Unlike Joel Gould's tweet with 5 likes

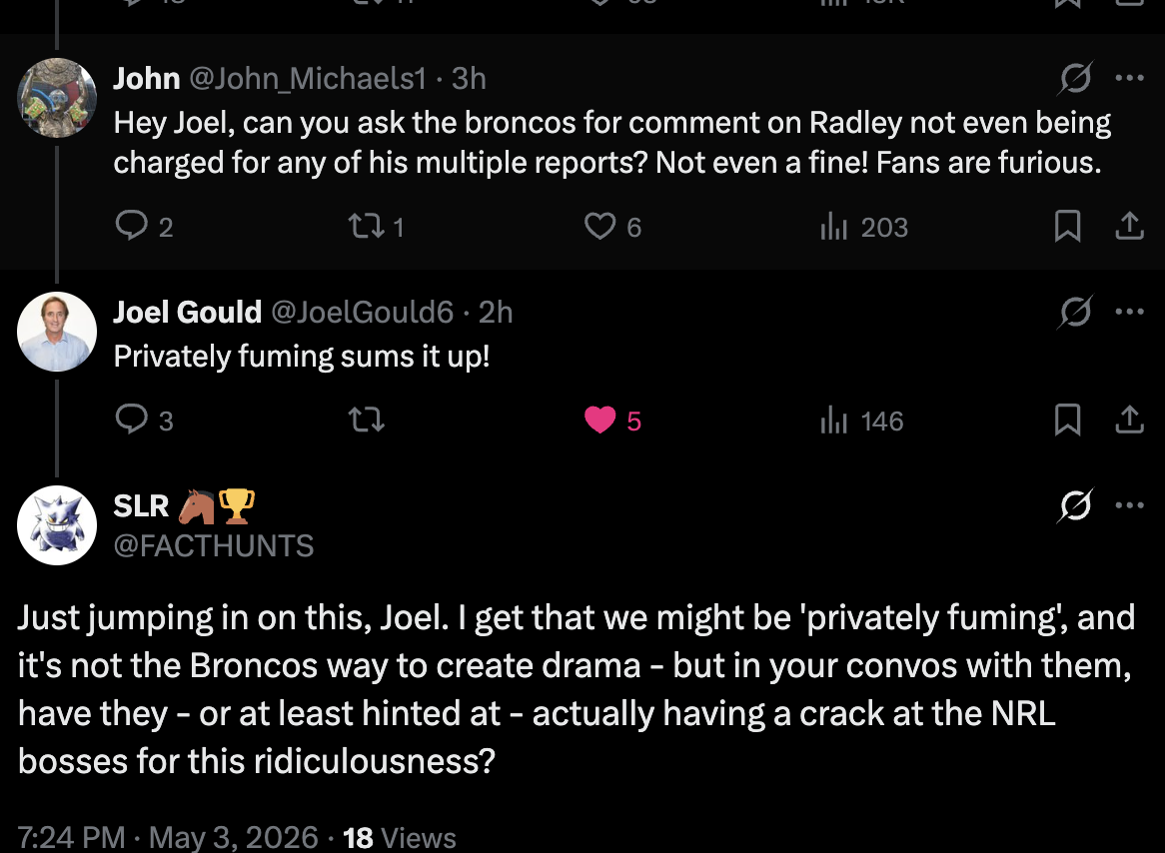point(612,420)
